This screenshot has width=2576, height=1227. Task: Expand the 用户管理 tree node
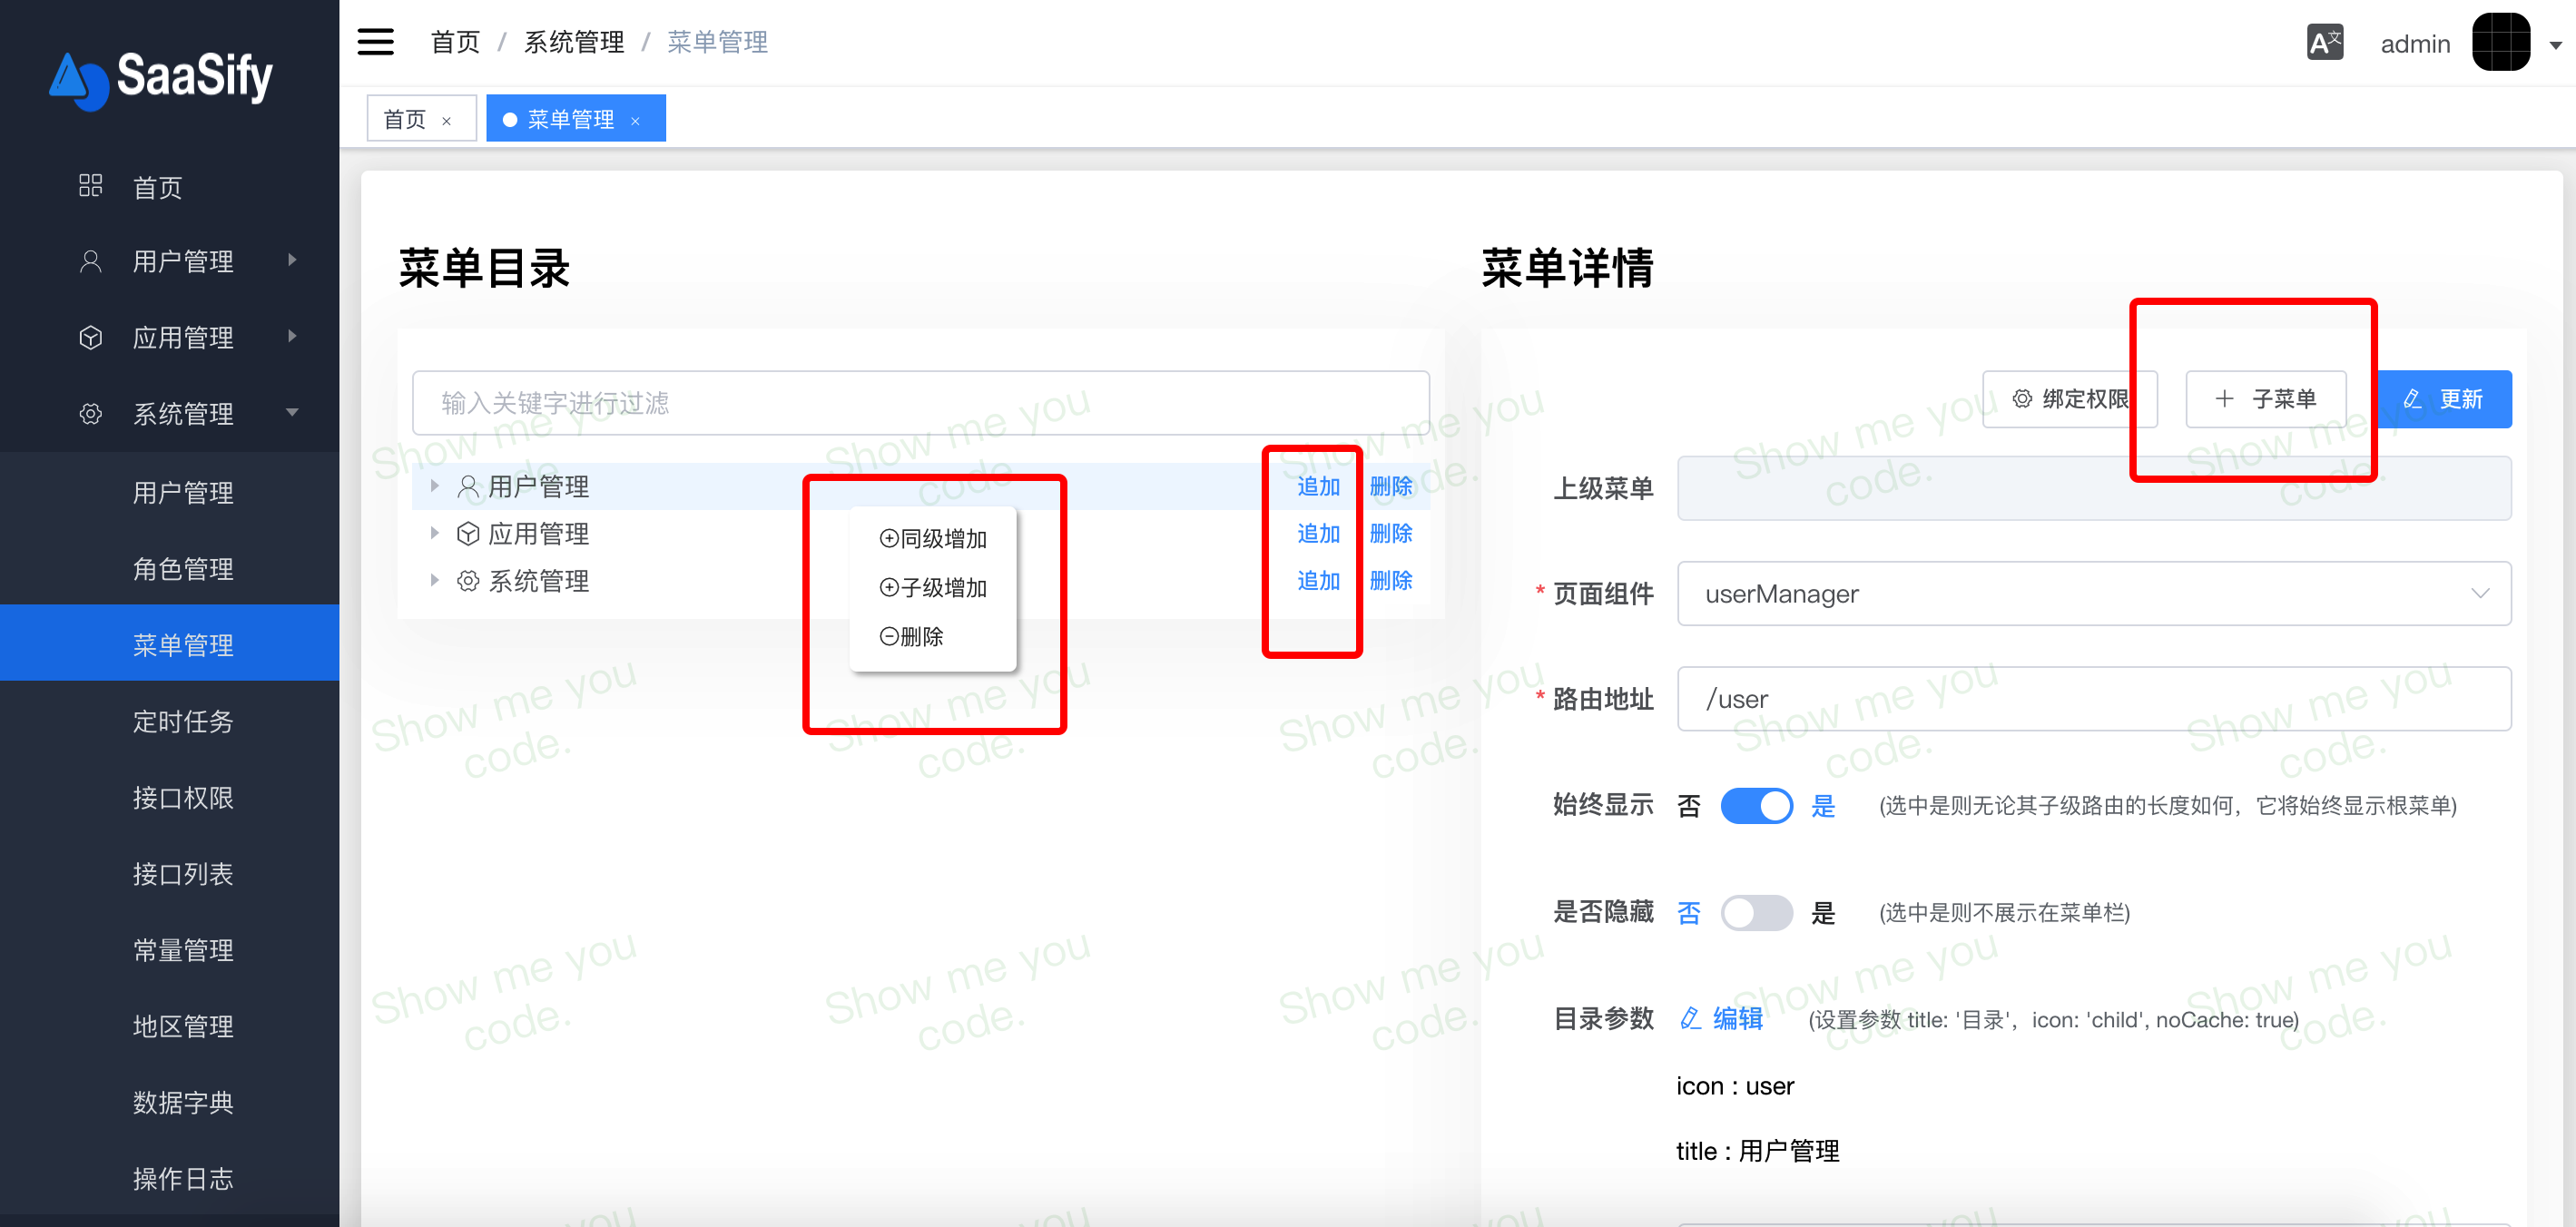pyautogui.click(x=434, y=485)
